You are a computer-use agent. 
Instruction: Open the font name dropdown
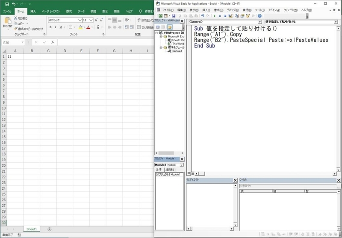tap(80, 20)
